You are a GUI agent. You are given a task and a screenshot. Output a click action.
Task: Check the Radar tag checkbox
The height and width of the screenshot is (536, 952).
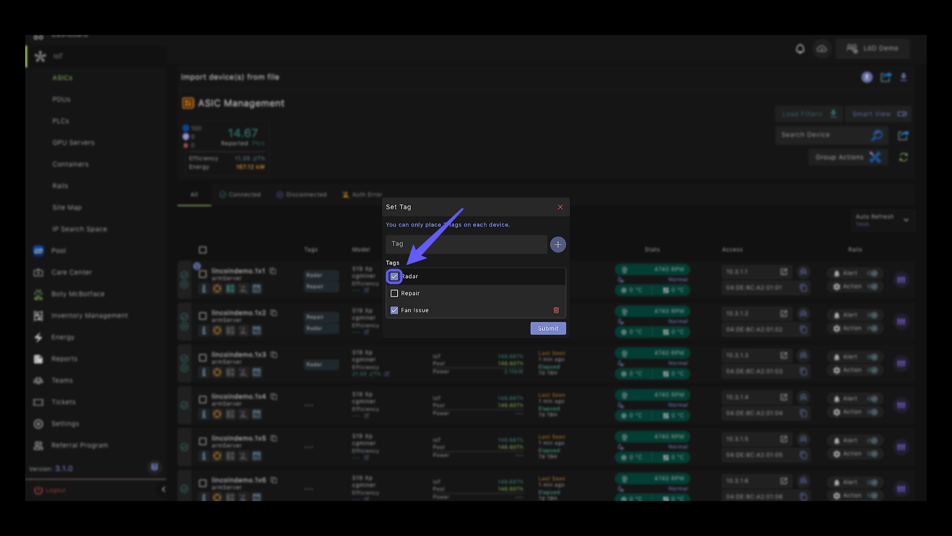pos(394,276)
